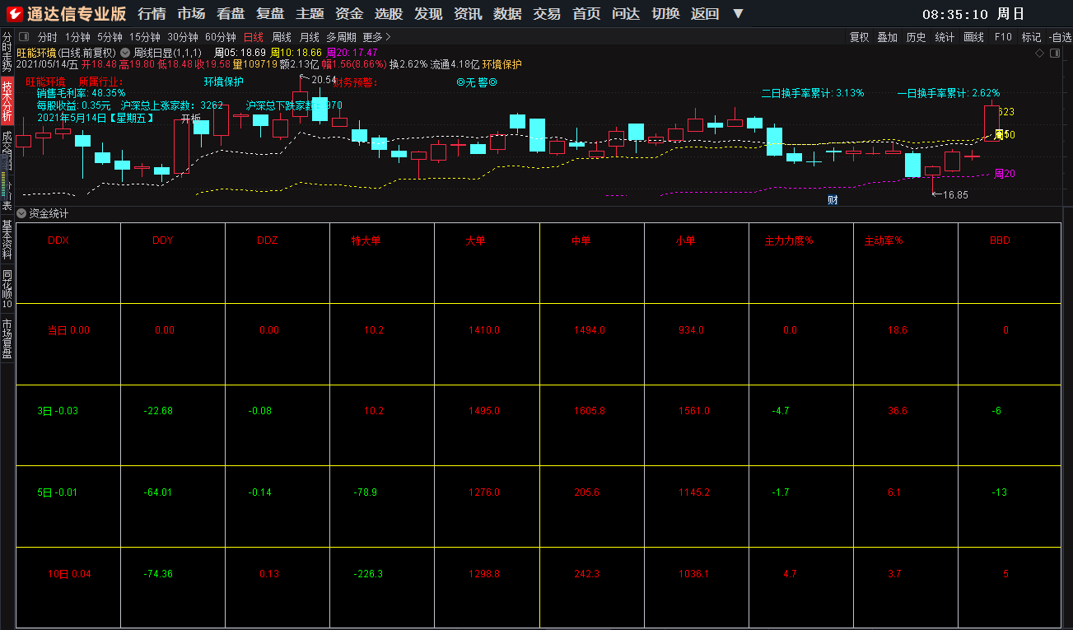
Task: Open the 交易 menu
Action: click(547, 13)
